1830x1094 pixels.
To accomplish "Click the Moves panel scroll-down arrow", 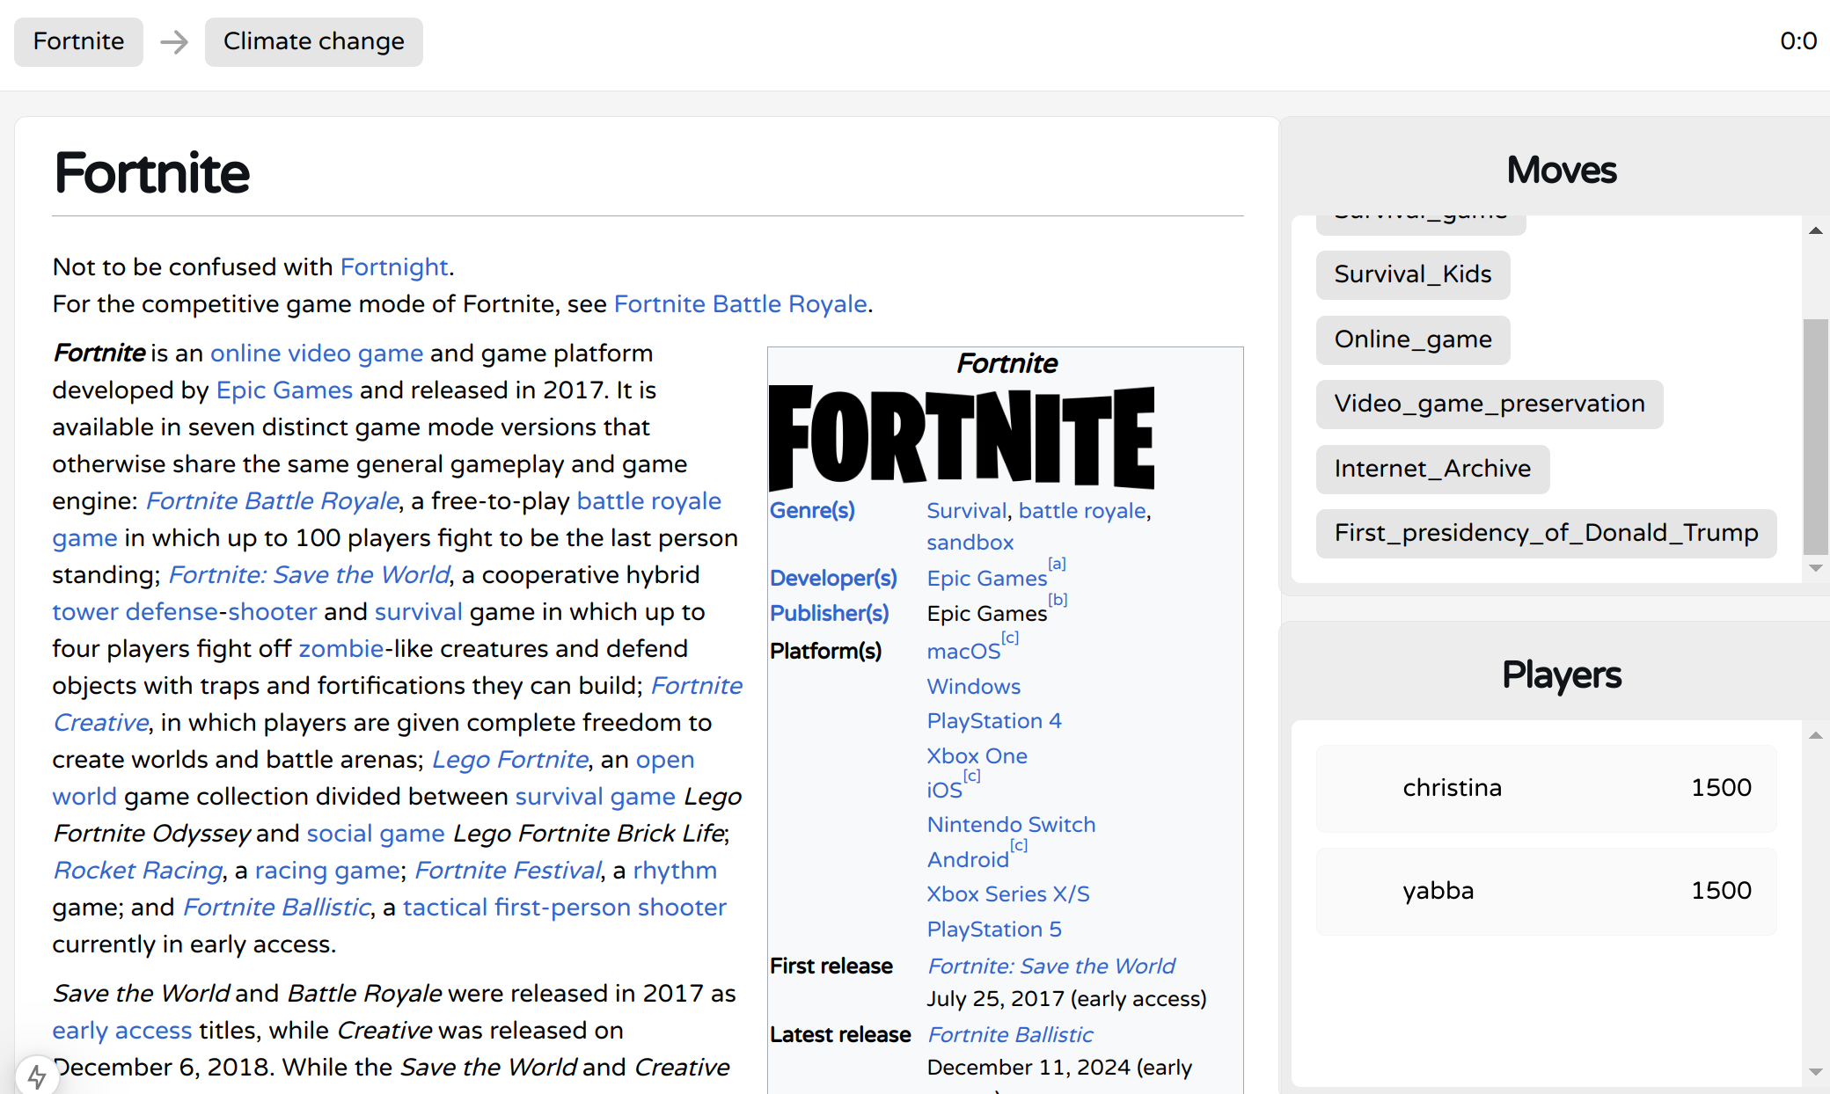I will click(x=1815, y=568).
